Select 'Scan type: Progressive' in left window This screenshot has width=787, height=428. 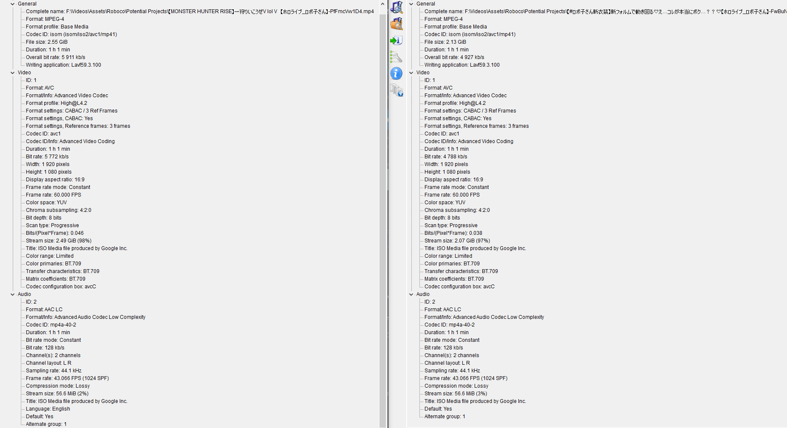coord(52,225)
